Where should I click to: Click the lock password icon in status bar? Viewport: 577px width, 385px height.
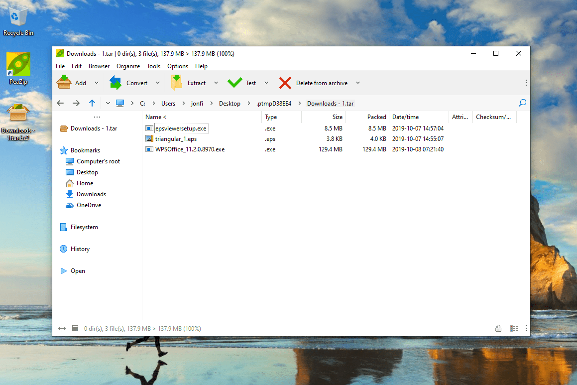[498, 328]
